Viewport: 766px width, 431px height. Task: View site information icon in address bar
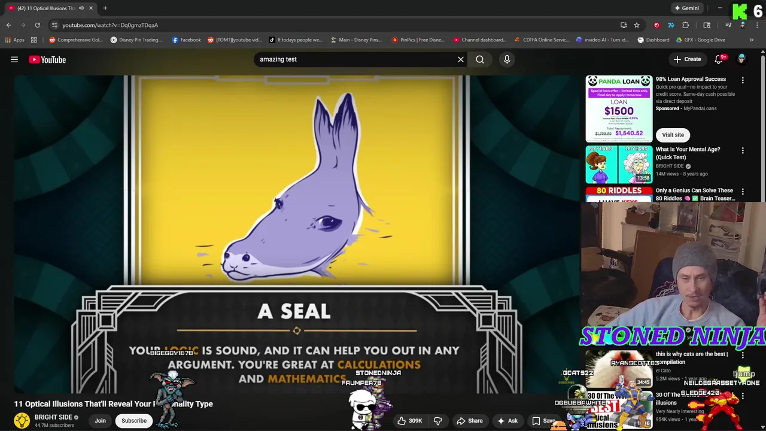point(54,25)
